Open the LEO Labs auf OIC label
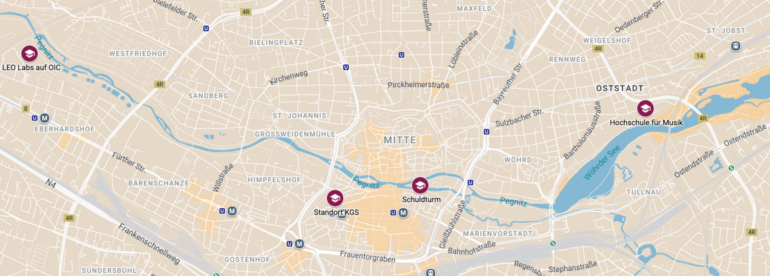 tap(31, 67)
